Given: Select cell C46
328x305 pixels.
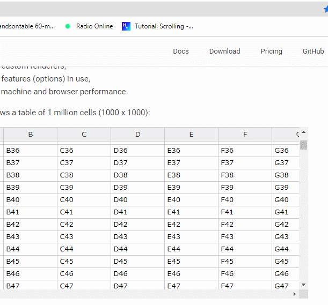Looking at the screenshot, I should tap(84, 274).
